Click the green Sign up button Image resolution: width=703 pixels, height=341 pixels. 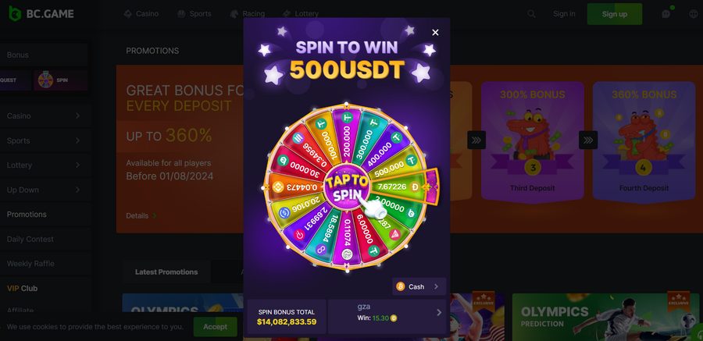point(614,14)
